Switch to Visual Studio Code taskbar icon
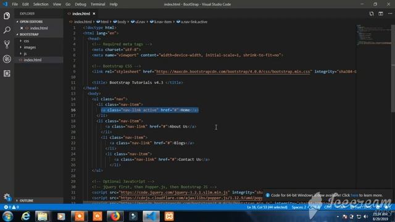The height and width of the screenshot is (222, 395). click(151, 216)
